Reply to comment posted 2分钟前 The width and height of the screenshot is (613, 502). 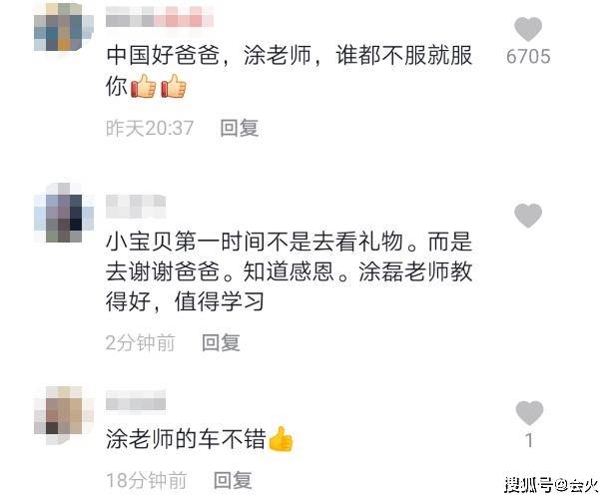tap(221, 342)
